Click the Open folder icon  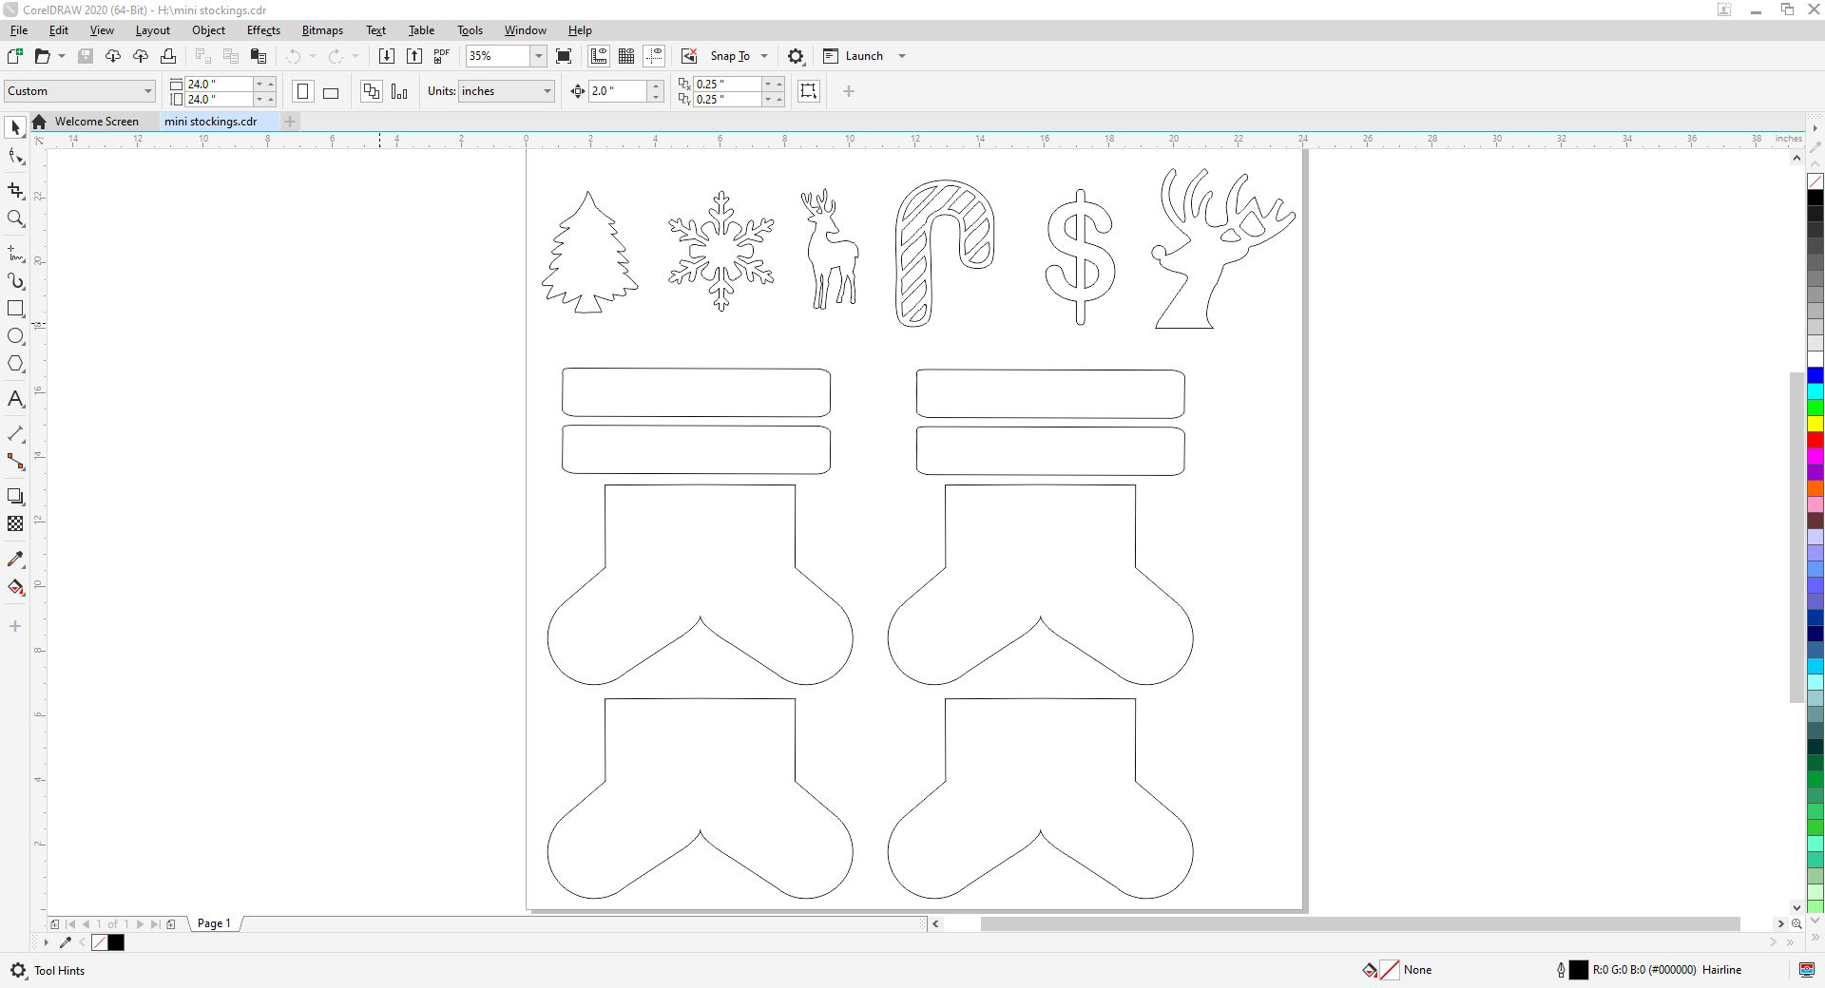(42, 56)
